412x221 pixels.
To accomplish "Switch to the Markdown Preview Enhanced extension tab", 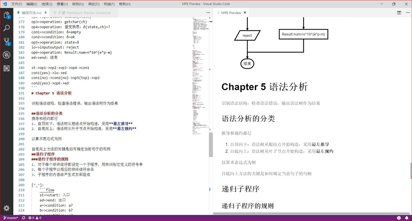I will point(84,13).
